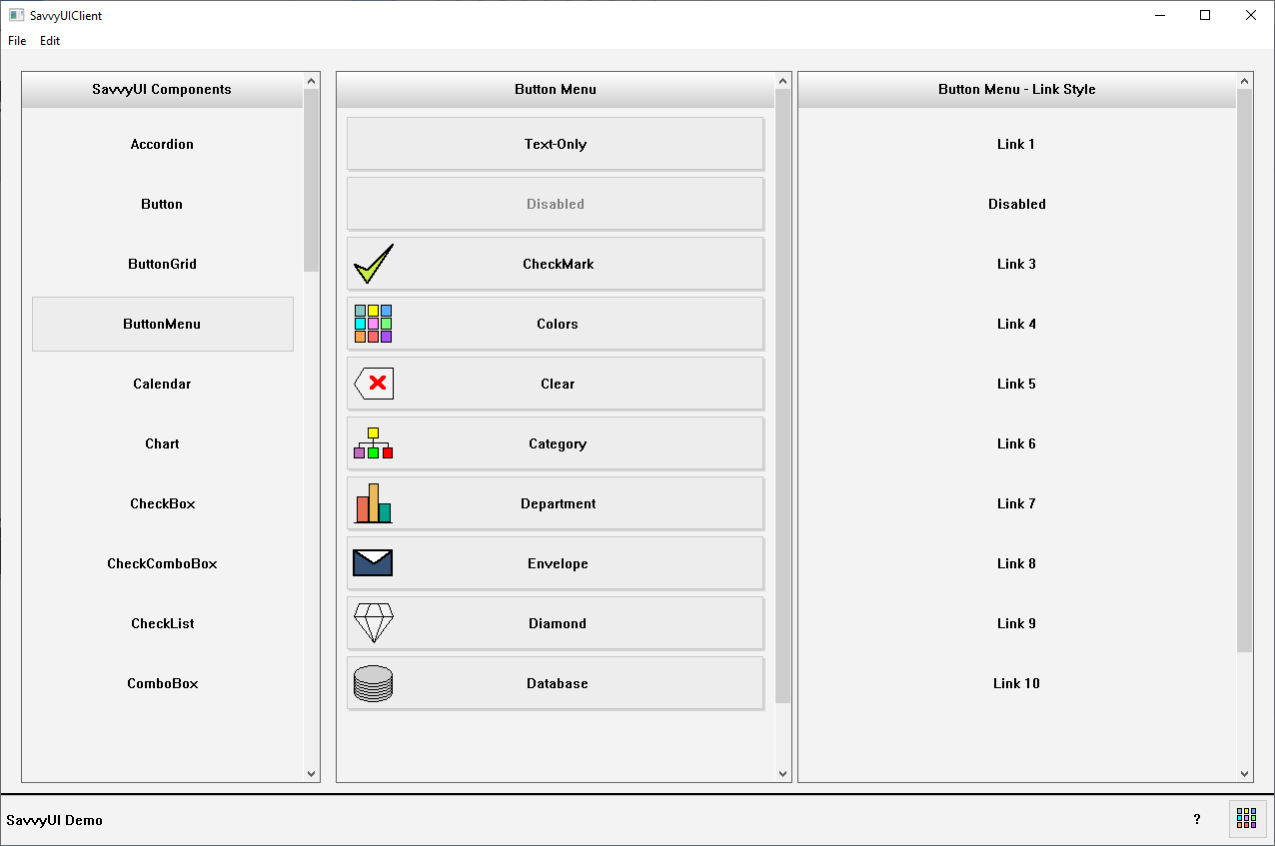
Task: Click the question mark help icon
Action: (1197, 819)
